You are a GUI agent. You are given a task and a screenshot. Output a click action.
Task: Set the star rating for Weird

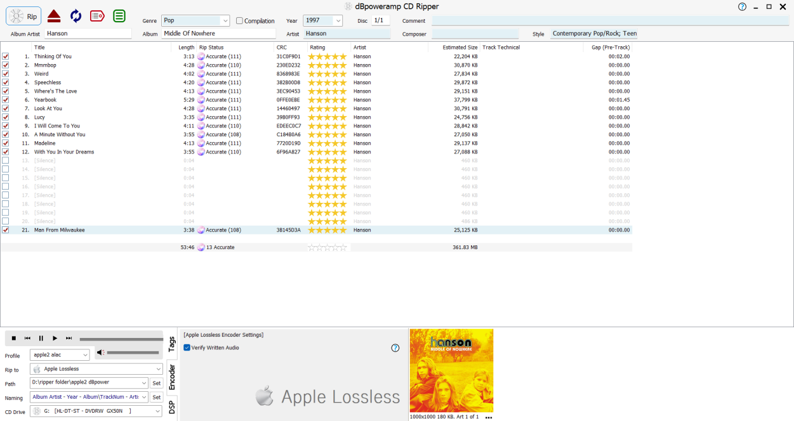click(x=328, y=74)
